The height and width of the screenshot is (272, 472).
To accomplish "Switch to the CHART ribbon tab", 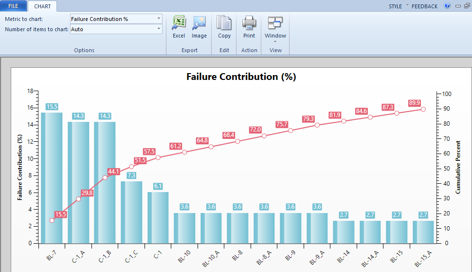I will tap(42, 6).
